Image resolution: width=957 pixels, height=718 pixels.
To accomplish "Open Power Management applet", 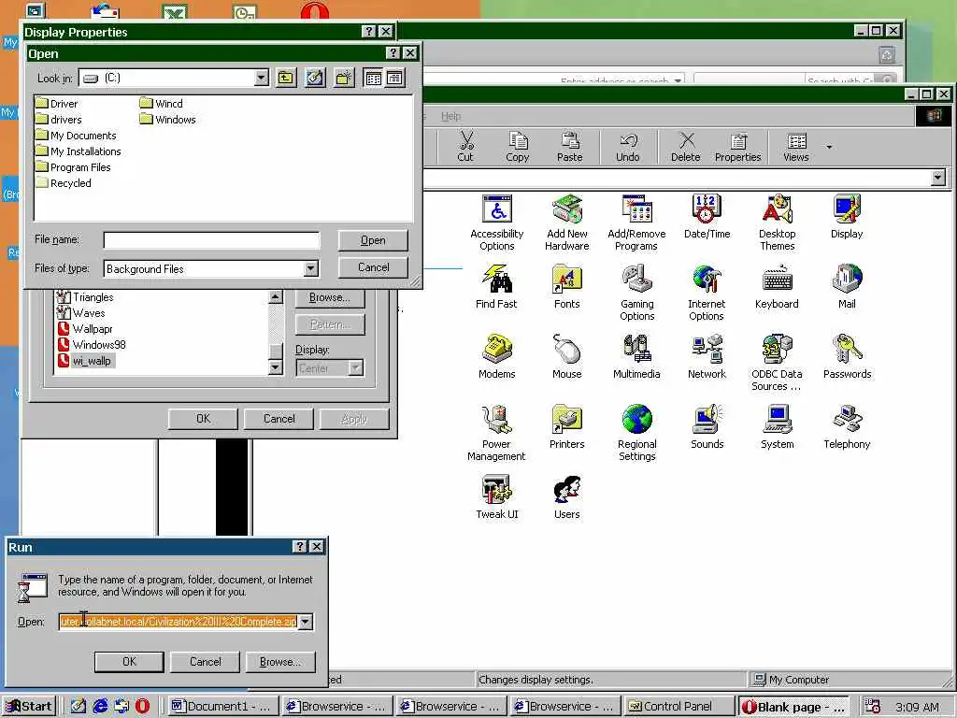I will [x=496, y=434].
